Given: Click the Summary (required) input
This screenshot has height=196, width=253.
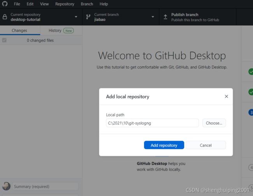Looking at the screenshot, I should coord(46,186).
